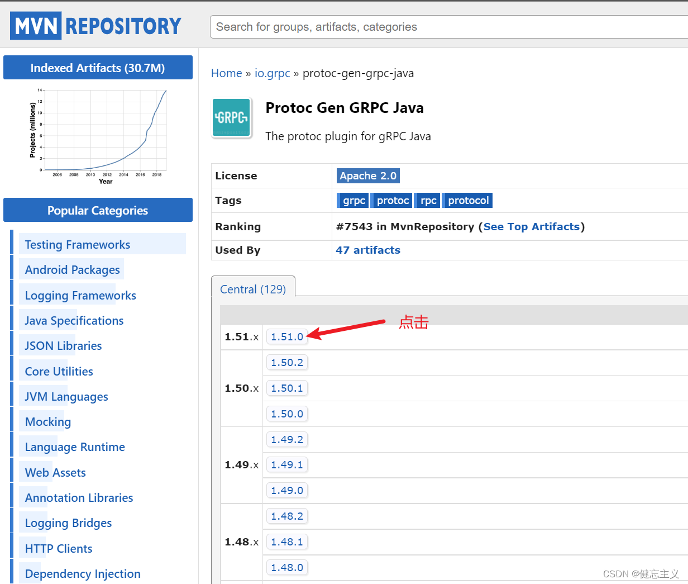The image size is (688, 584).
Task: Select the protoc tag
Action: (x=392, y=201)
